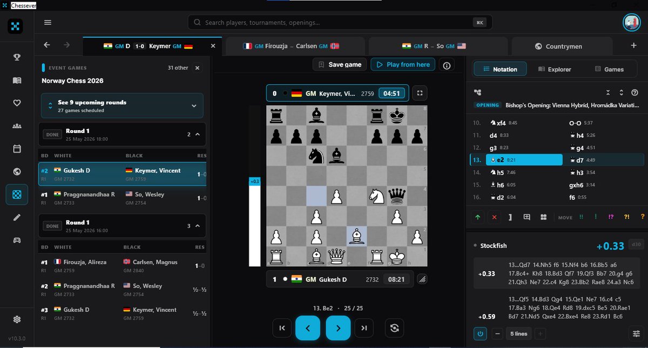Mark move as dubious (?!)

627,217
